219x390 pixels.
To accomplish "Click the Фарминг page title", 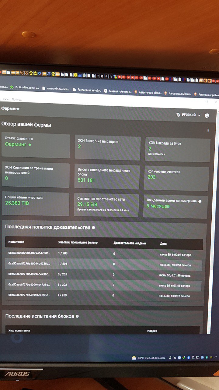I will click(x=10, y=108).
